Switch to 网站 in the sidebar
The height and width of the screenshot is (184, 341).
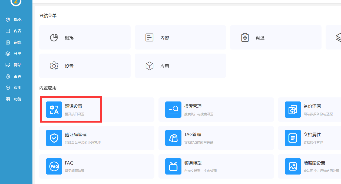point(17,65)
